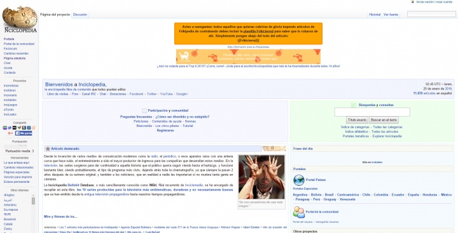
Task: Click the user icon beside 'Iniciar sesión'
Action: pyautogui.click(x=413, y=2)
